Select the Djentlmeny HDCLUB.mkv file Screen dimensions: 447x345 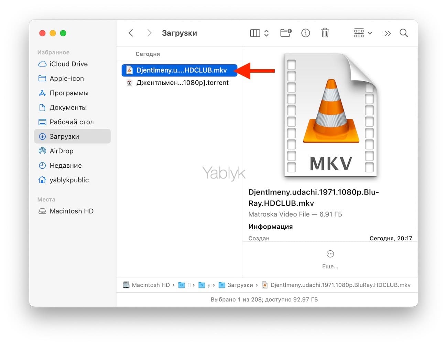[x=181, y=70]
